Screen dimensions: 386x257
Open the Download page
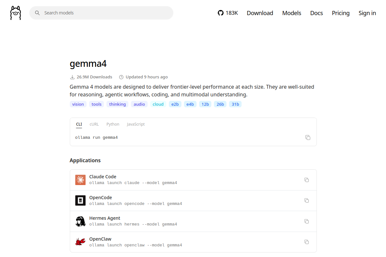click(x=260, y=13)
